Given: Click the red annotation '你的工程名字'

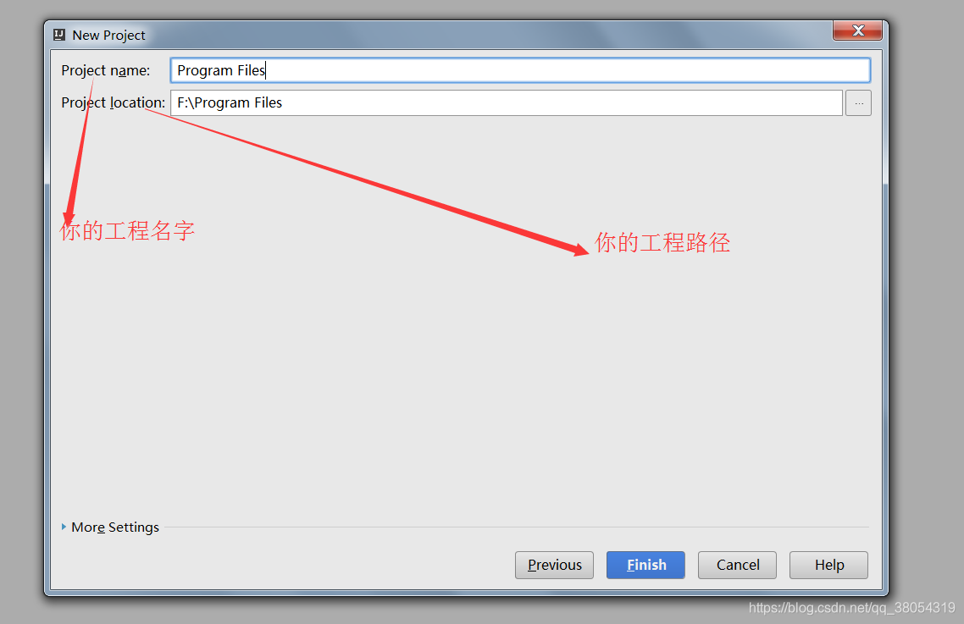Looking at the screenshot, I should click(127, 231).
